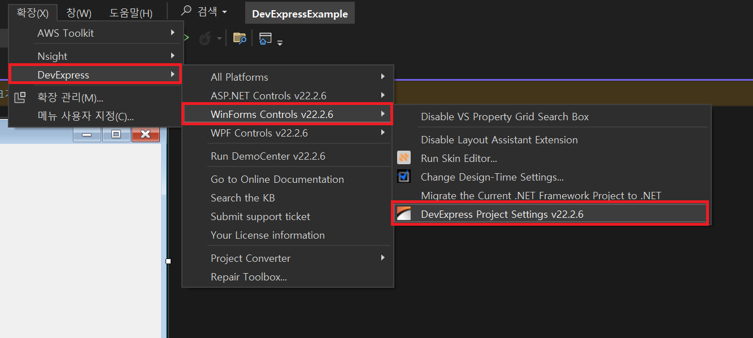Click the 확장 관리 extensions icon

(x=20, y=98)
